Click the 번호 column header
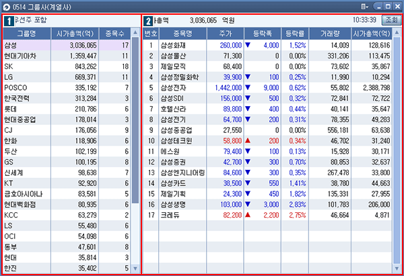 click(x=151, y=34)
